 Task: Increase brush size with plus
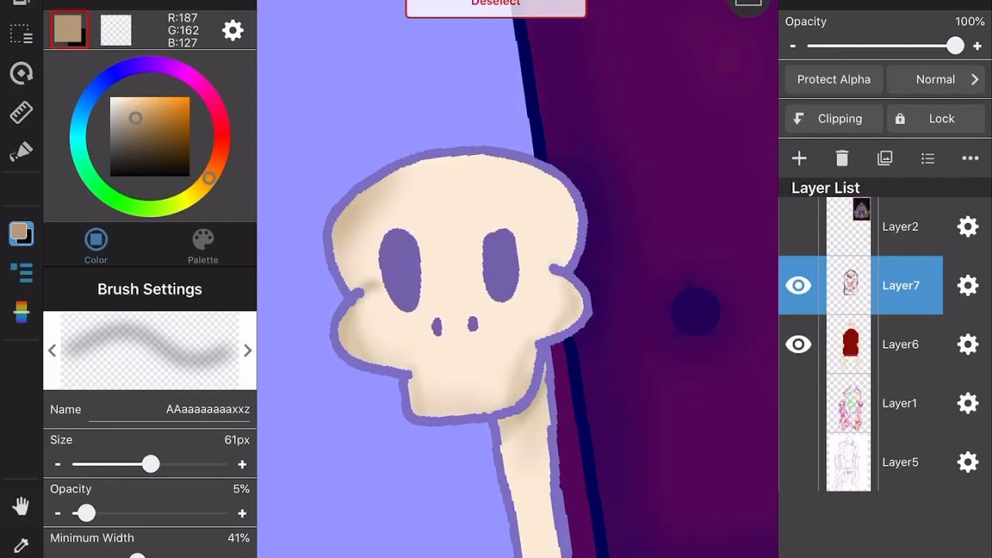pyautogui.click(x=242, y=464)
